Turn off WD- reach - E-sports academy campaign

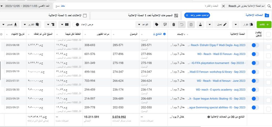pos(255,90)
